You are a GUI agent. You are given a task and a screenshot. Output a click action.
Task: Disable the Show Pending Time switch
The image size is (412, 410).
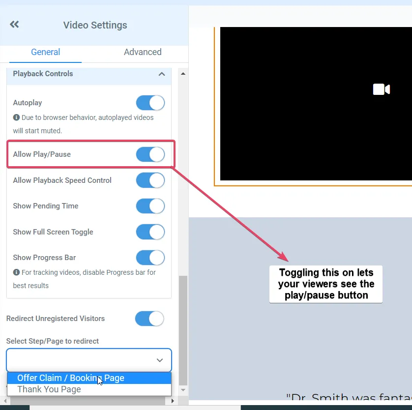click(150, 206)
